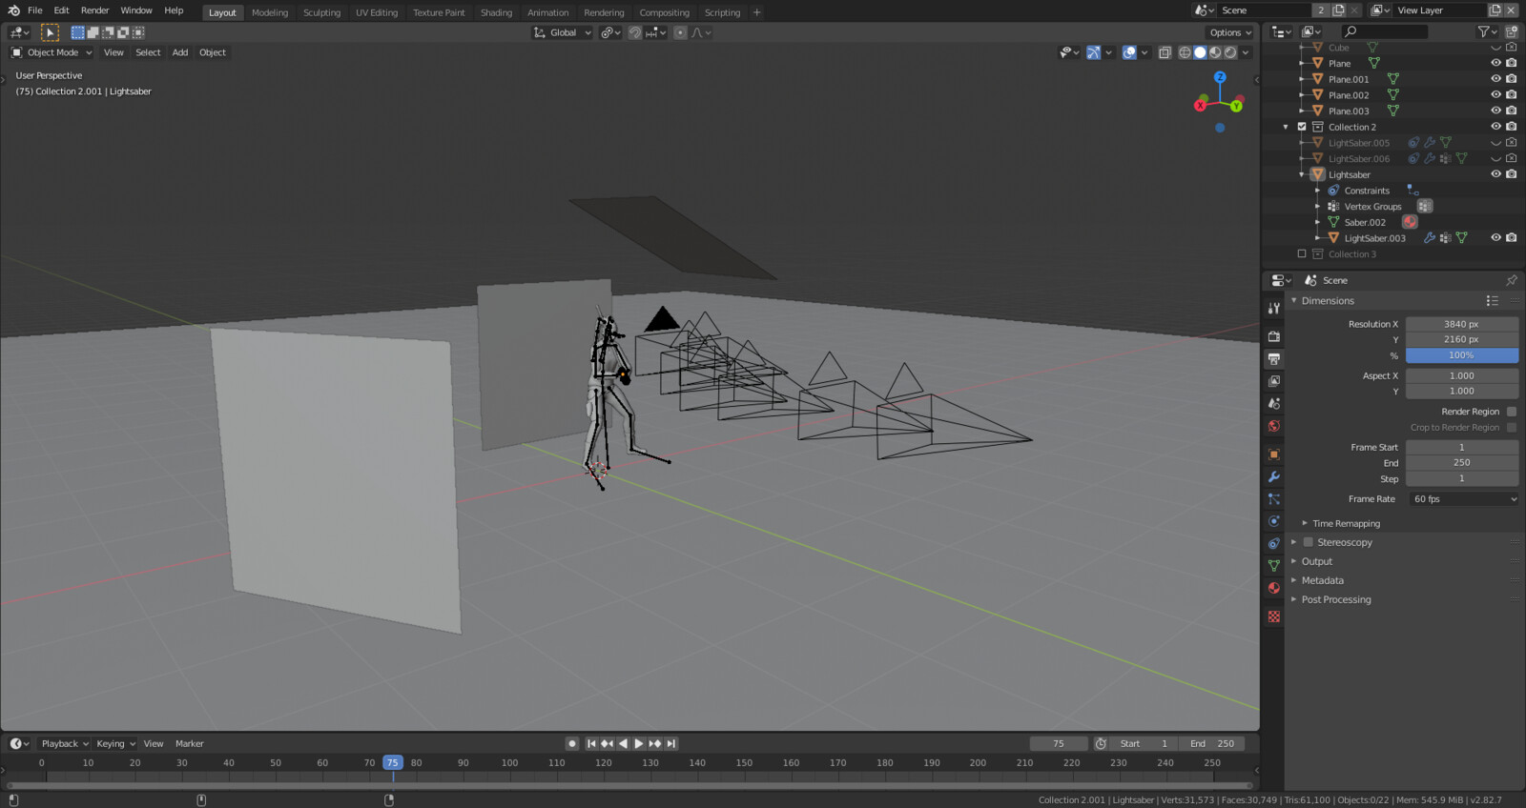Toggle viewport gizmos display

1093,52
